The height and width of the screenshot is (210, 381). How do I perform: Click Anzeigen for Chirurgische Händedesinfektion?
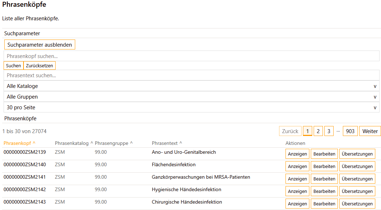pos(297,204)
